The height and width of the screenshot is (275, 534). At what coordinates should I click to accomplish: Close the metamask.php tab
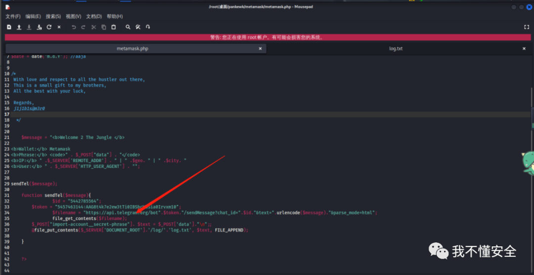pos(260,48)
